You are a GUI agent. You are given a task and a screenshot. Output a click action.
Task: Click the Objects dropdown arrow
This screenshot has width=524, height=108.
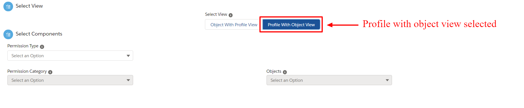[387, 80]
